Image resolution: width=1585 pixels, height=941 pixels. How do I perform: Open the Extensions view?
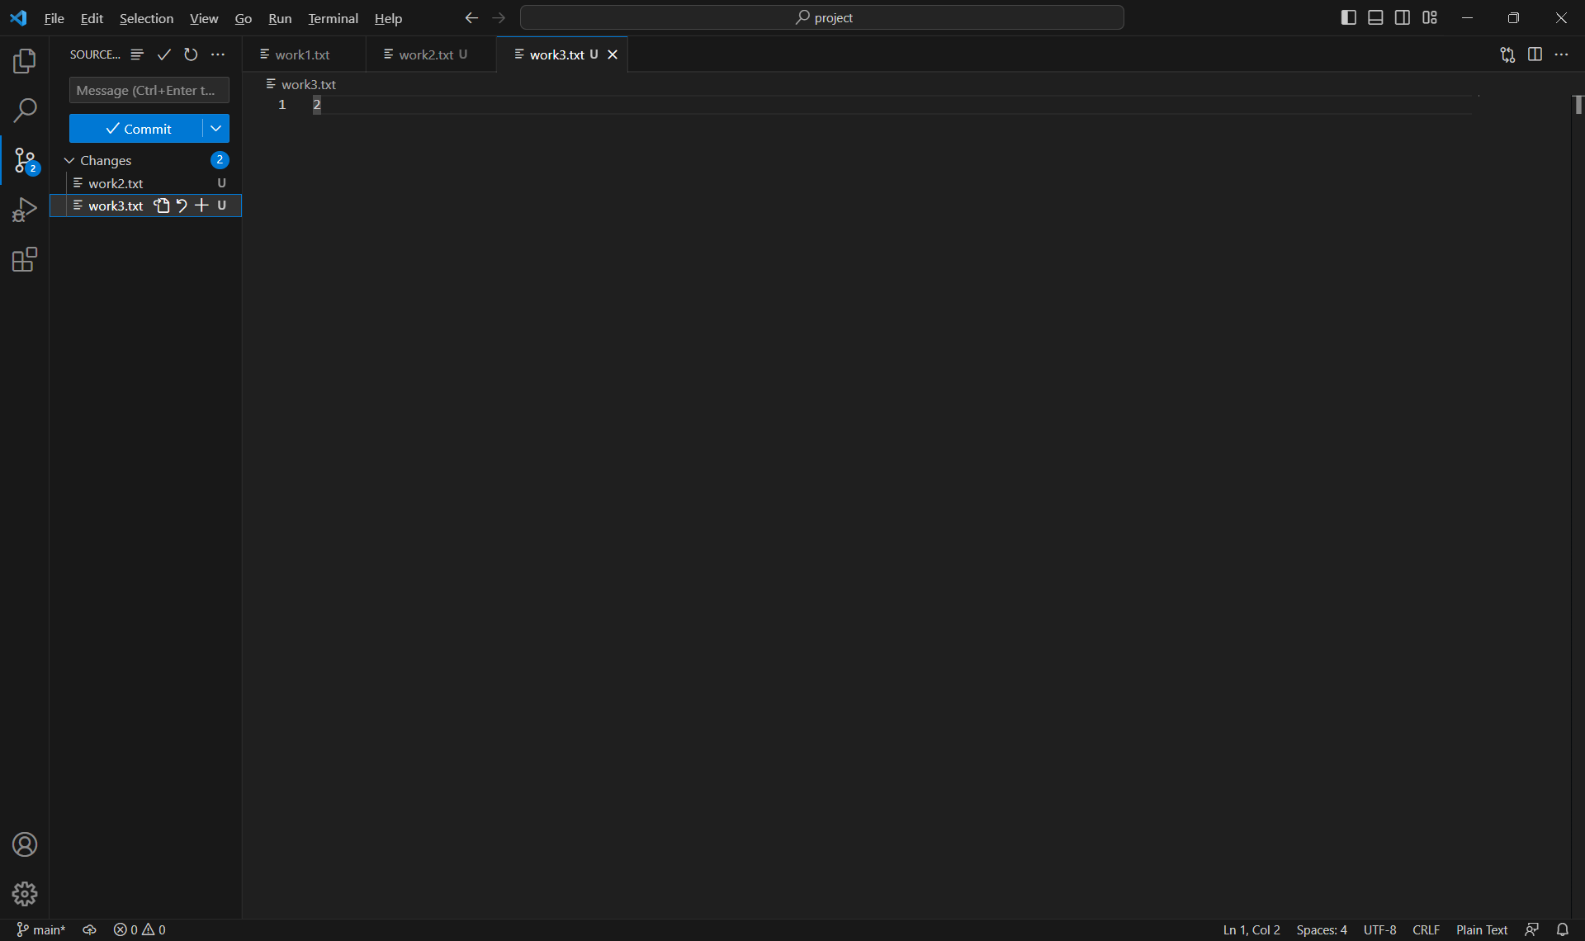25,260
